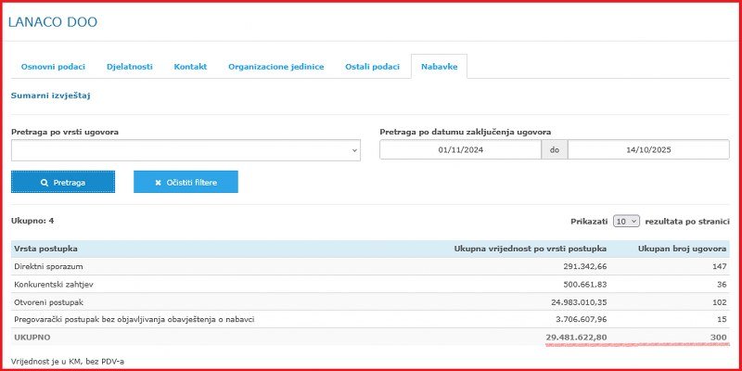Open the results per page dropdown
This screenshot has width=742, height=371.
[x=626, y=222]
